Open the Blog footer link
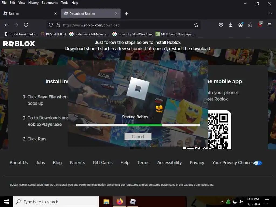Viewport: 276px width, 207px height. click(x=57, y=163)
